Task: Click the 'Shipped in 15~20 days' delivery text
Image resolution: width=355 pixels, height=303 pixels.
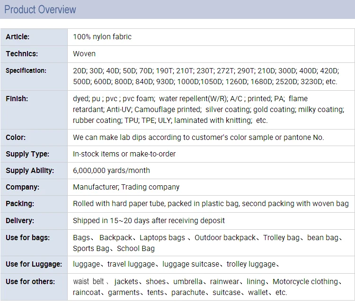Action: [x=149, y=220]
